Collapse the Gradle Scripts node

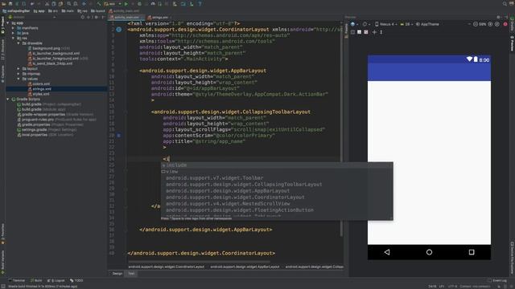click(8, 99)
